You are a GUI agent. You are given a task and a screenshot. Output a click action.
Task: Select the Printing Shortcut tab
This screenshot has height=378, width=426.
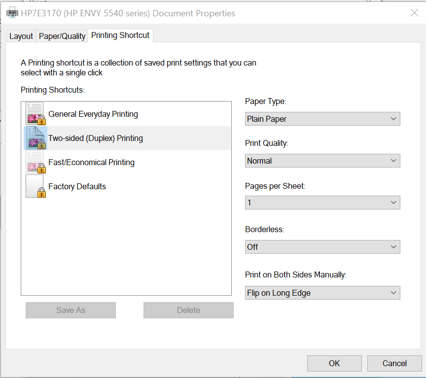(x=120, y=35)
